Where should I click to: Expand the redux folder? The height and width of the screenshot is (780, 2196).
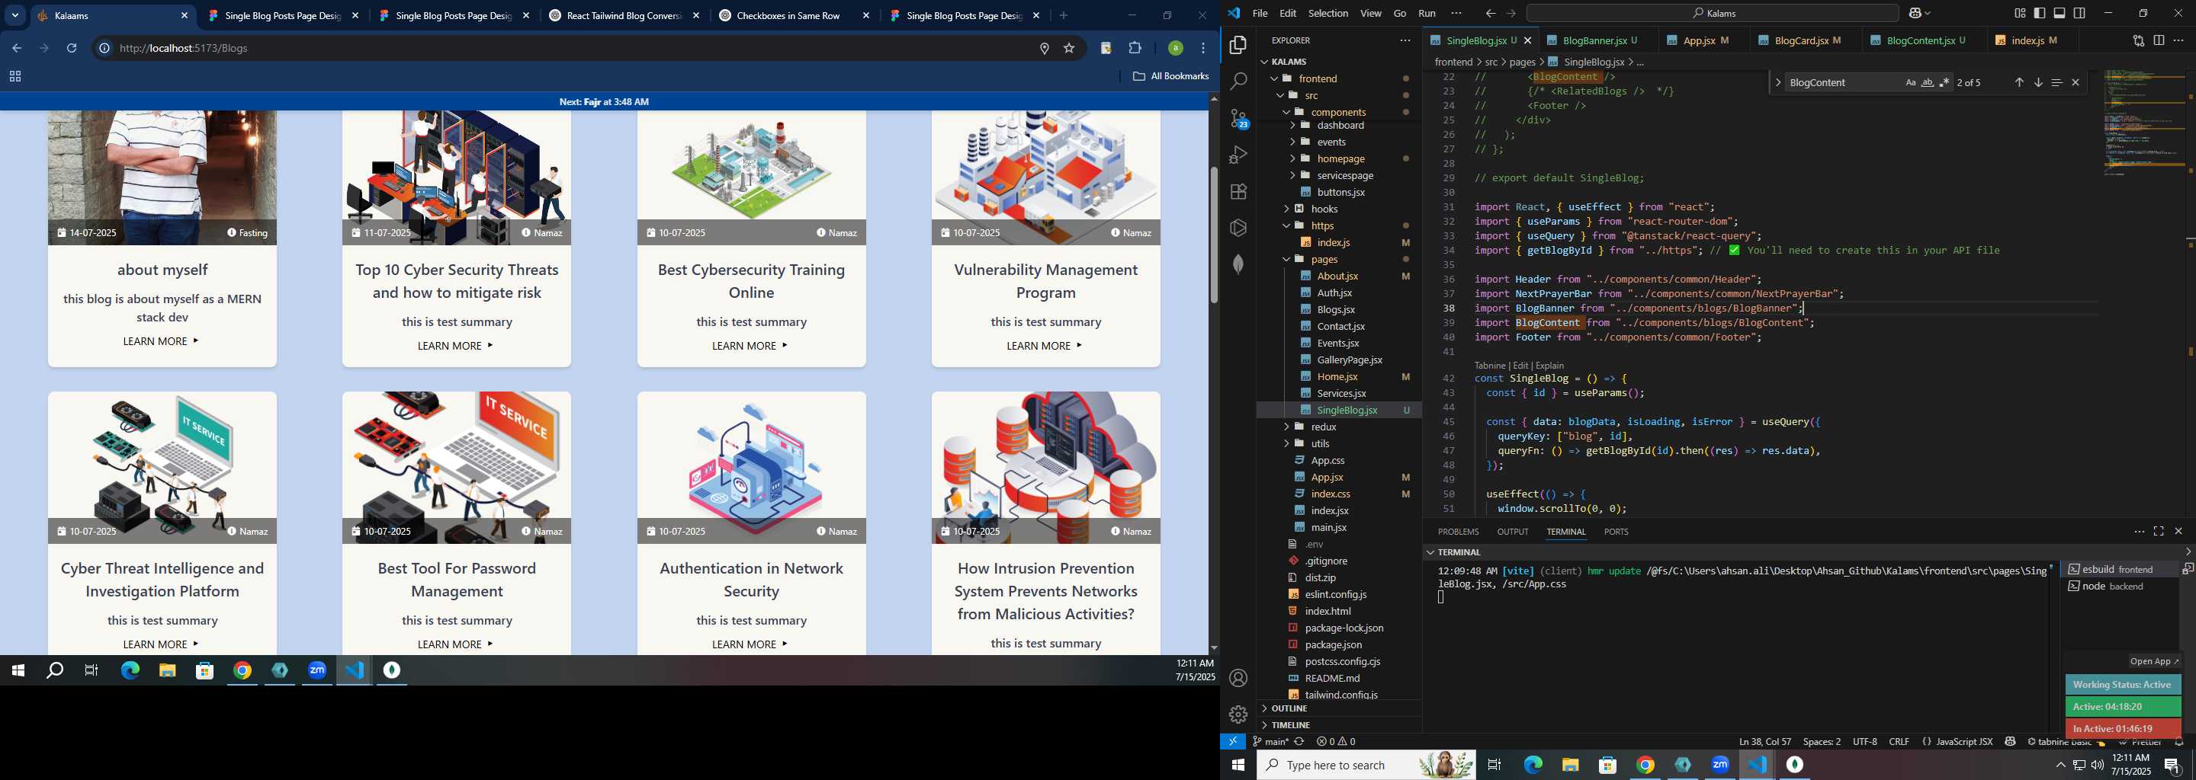(x=1286, y=427)
